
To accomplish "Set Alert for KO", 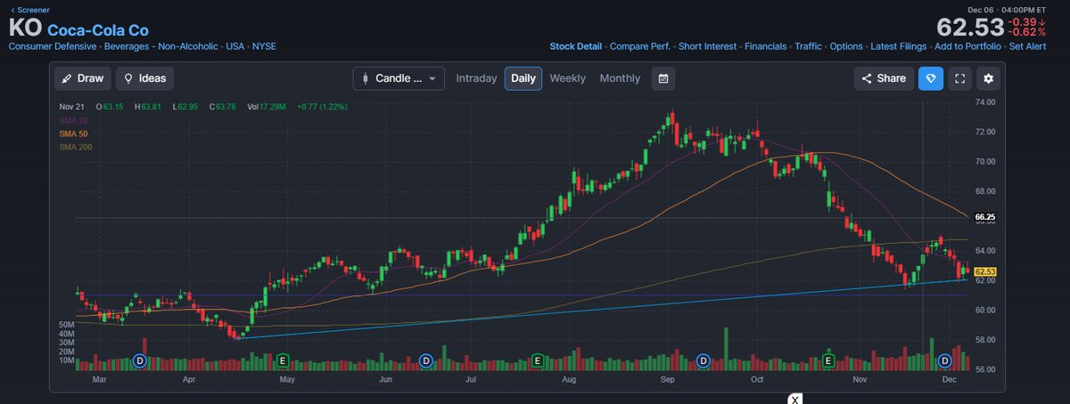I will [x=1027, y=45].
